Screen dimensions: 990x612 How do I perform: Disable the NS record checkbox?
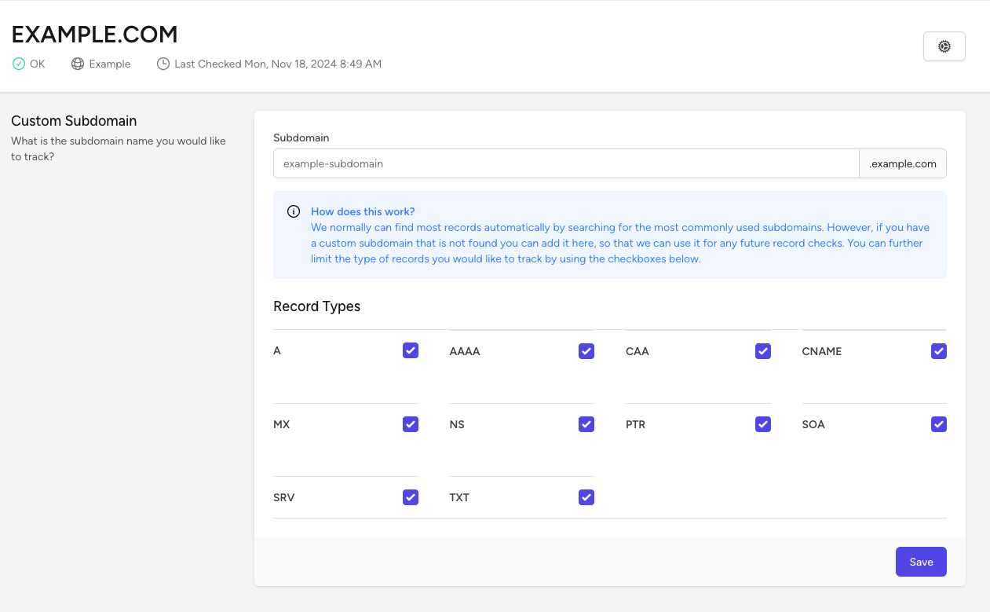point(586,424)
